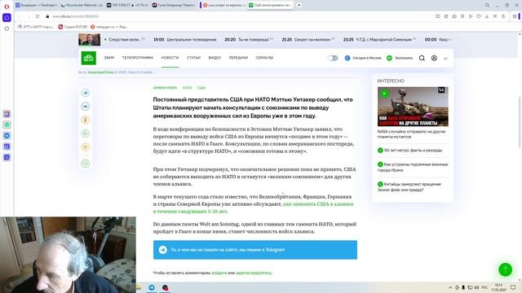The height and width of the screenshot is (293, 522).
Task: Share article via Telegram icon
Action: coord(86,93)
